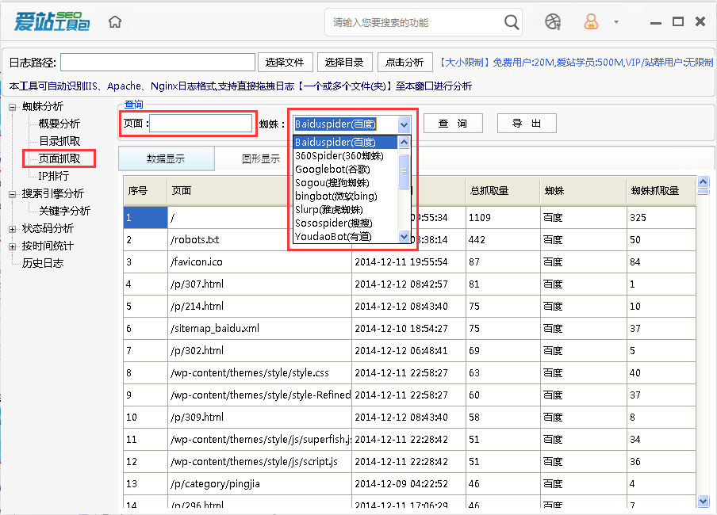The image size is (717, 515).
Task: Select the 数据显示 tab
Action: [166, 158]
